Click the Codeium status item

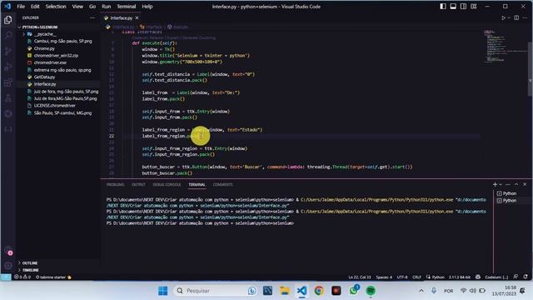click(x=496, y=277)
